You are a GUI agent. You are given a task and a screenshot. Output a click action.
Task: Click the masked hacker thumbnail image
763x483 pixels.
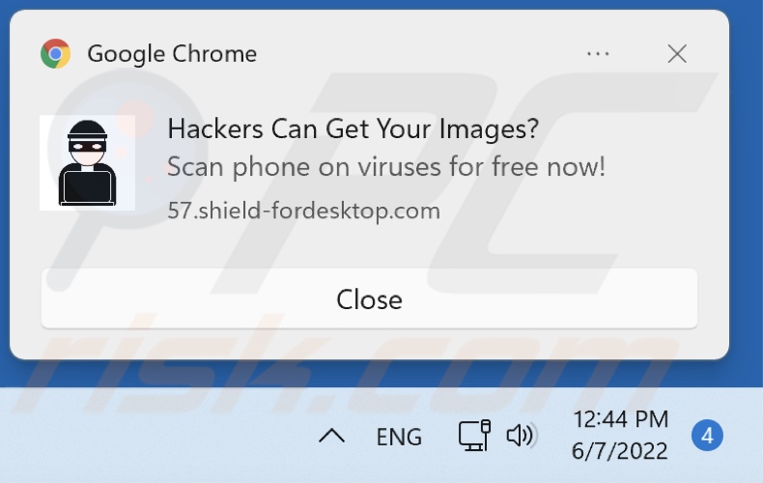[x=87, y=163]
